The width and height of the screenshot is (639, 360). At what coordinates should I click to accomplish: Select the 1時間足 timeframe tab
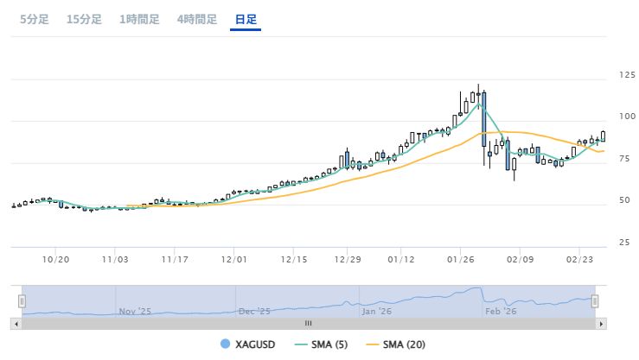[139, 19]
